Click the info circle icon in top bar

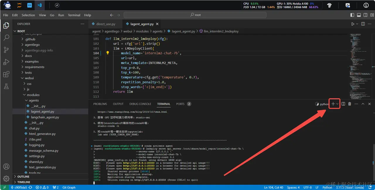(x=366, y=5)
